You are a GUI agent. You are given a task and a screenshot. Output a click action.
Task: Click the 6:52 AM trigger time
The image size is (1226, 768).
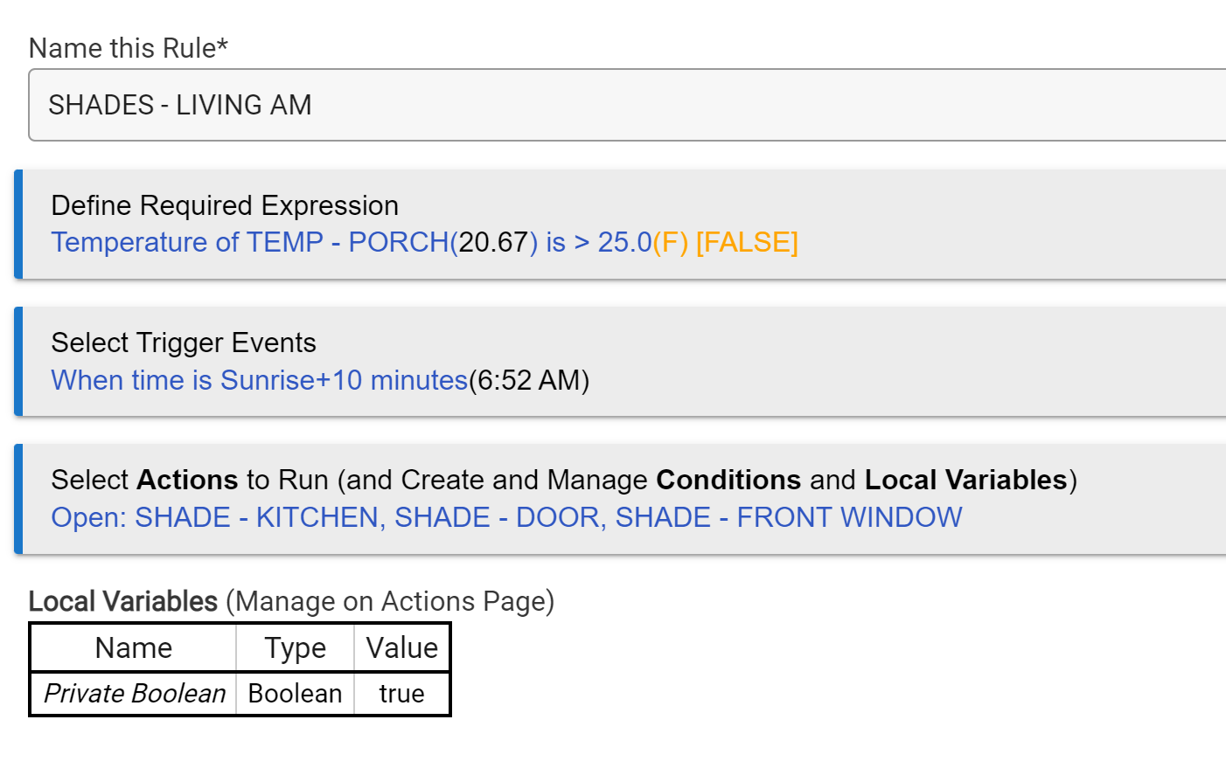[529, 380]
